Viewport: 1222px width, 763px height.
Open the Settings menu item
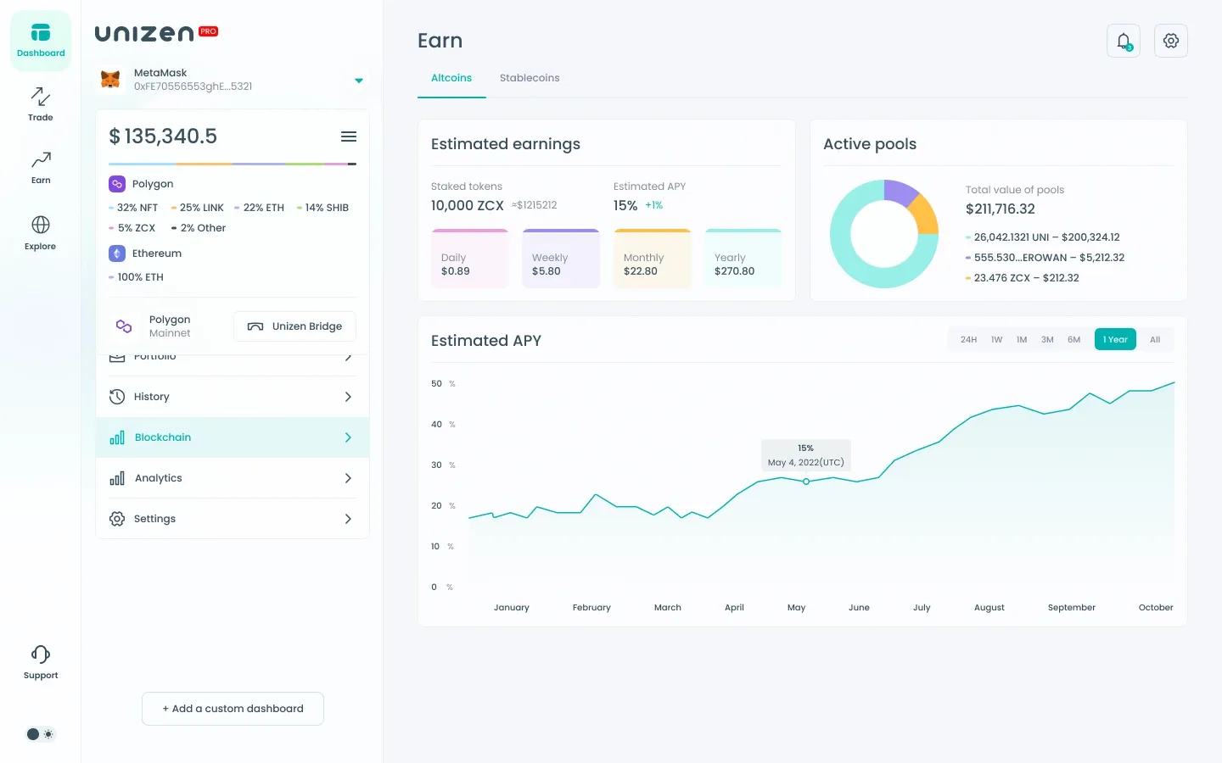[233, 519]
